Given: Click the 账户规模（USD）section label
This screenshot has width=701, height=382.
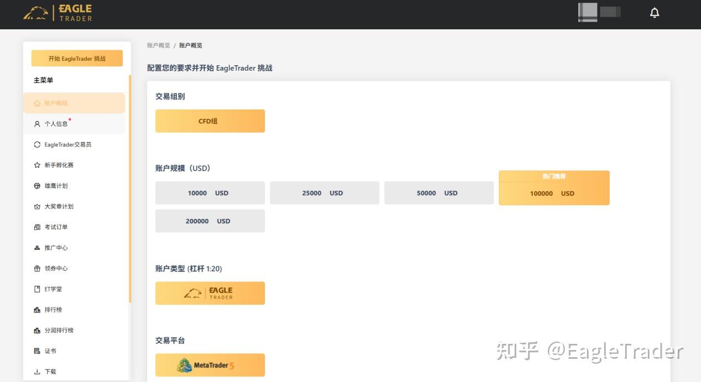Looking at the screenshot, I should pyautogui.click(x=183, y=168).
